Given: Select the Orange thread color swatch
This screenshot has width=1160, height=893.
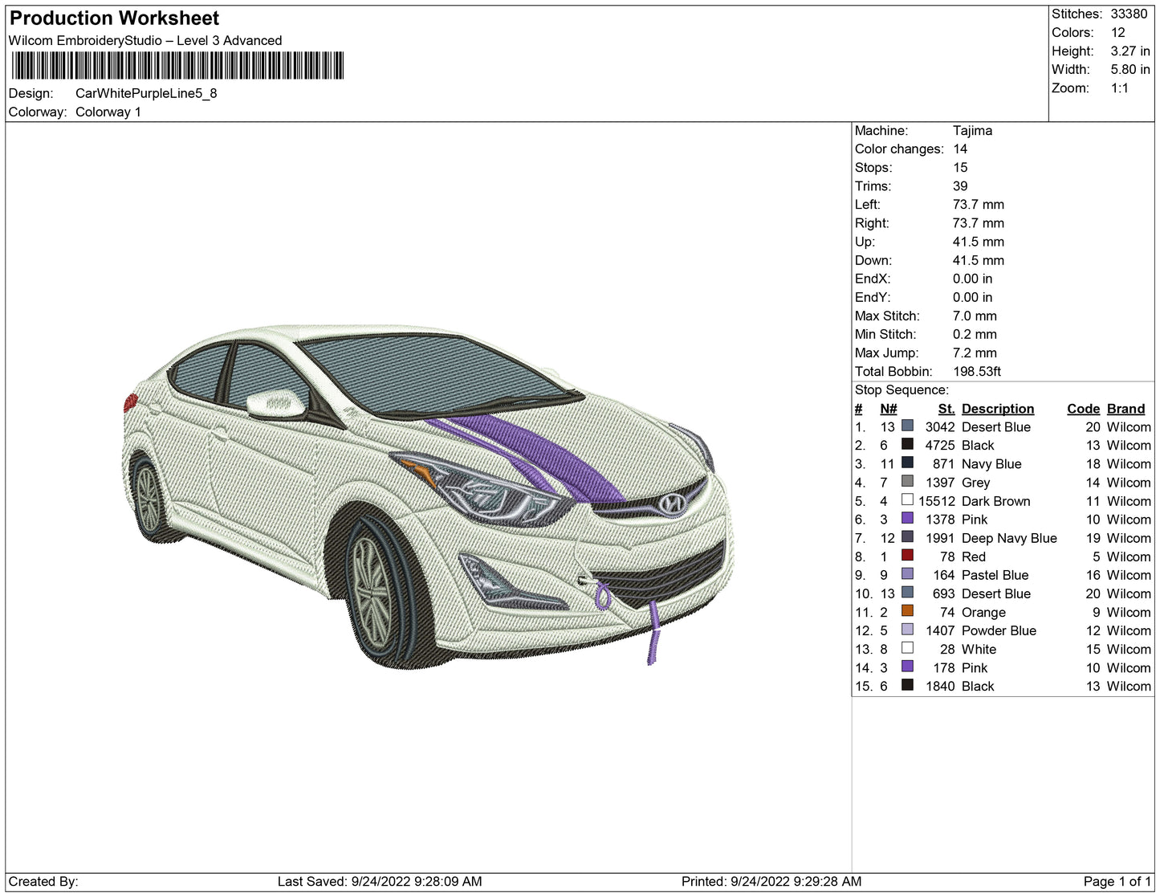Looking at the screenshot, I should 907,611.
